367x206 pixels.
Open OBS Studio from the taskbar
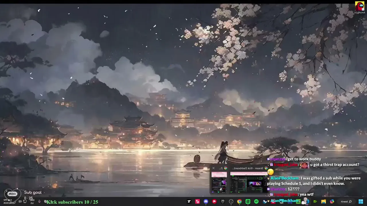[231, 201]
